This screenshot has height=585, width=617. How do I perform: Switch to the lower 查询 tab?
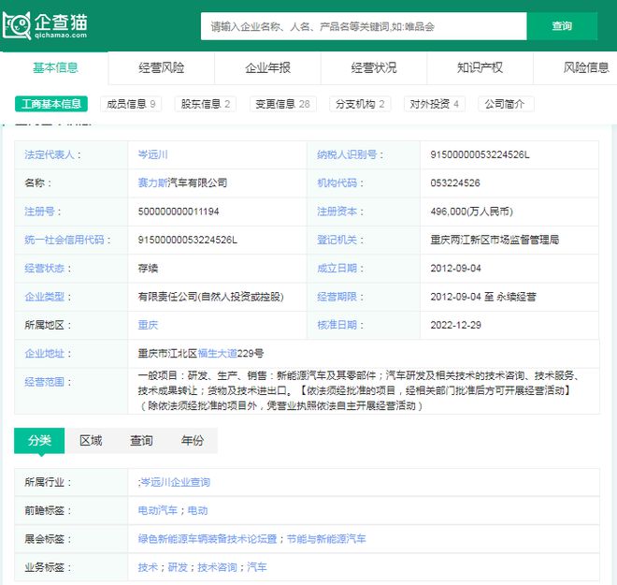pyautogui.click(x=141, y=441)
